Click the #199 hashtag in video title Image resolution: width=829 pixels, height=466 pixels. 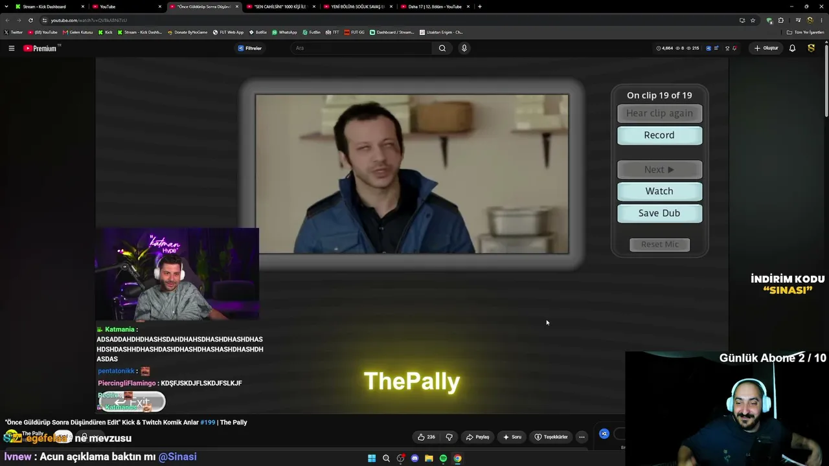click(x=208, y=423)
